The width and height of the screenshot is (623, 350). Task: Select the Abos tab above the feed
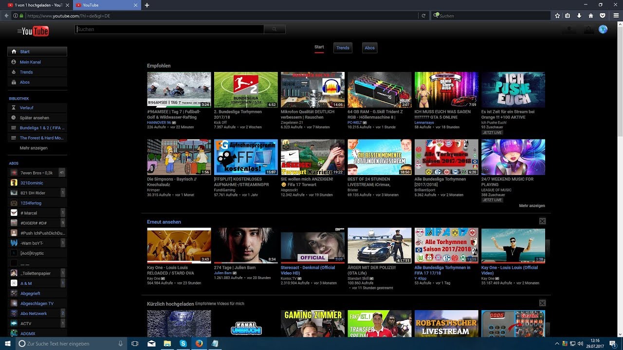370,48
